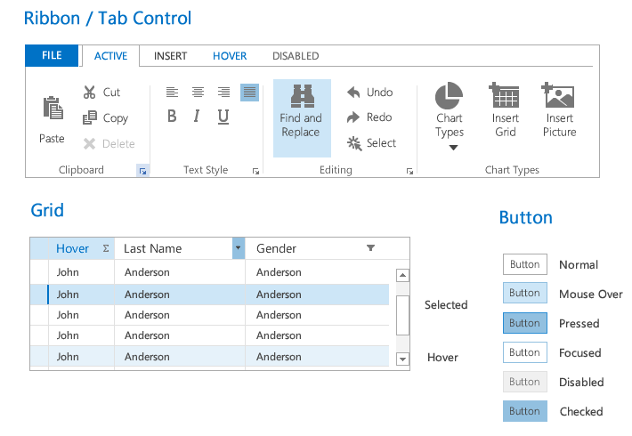Click the Normal state Button
Viewport: 632px width, 436px height.
pyautogui.click(x=524, y=264)
